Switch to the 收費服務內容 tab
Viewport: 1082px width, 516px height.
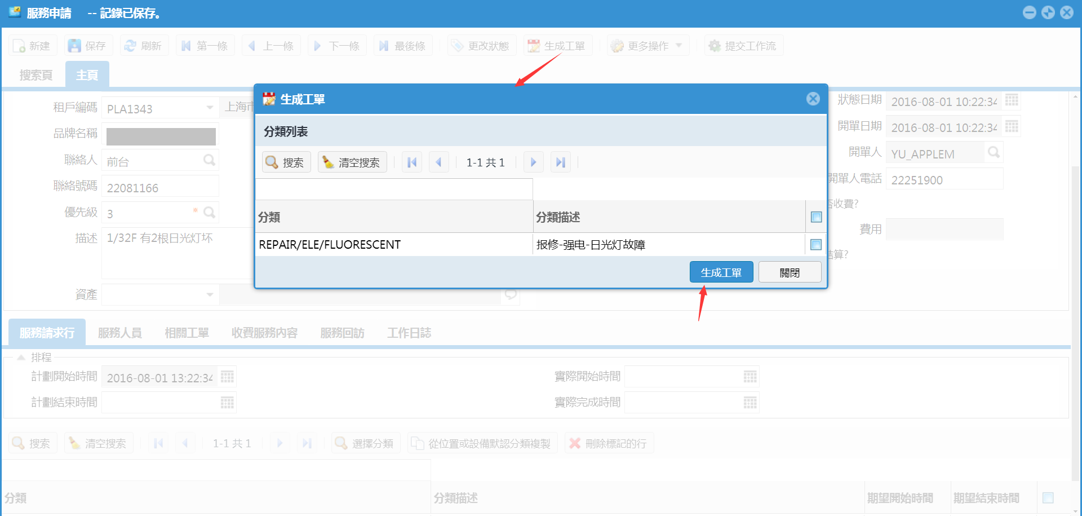264,333
